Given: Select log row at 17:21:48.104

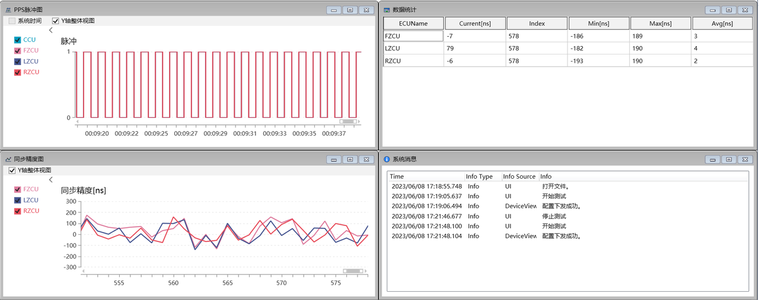Looking at the screenshot, I should (568, 236).
